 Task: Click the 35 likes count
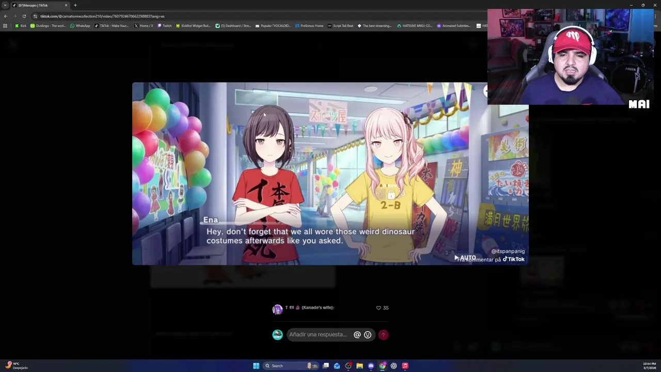[x=386, y=308]
